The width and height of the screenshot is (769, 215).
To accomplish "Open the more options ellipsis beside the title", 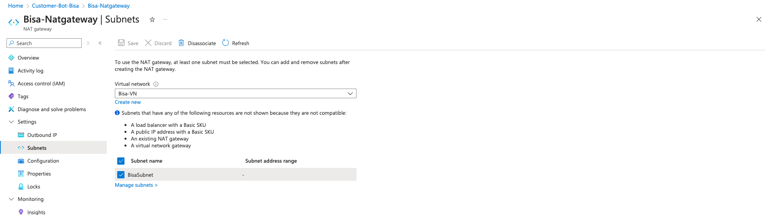I will pos(165,19).
